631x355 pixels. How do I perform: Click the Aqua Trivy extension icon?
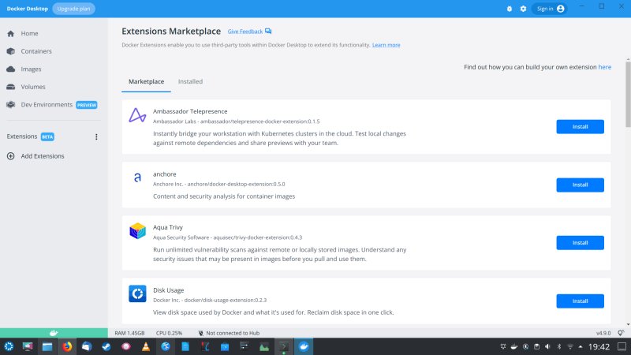pos(137,232)
